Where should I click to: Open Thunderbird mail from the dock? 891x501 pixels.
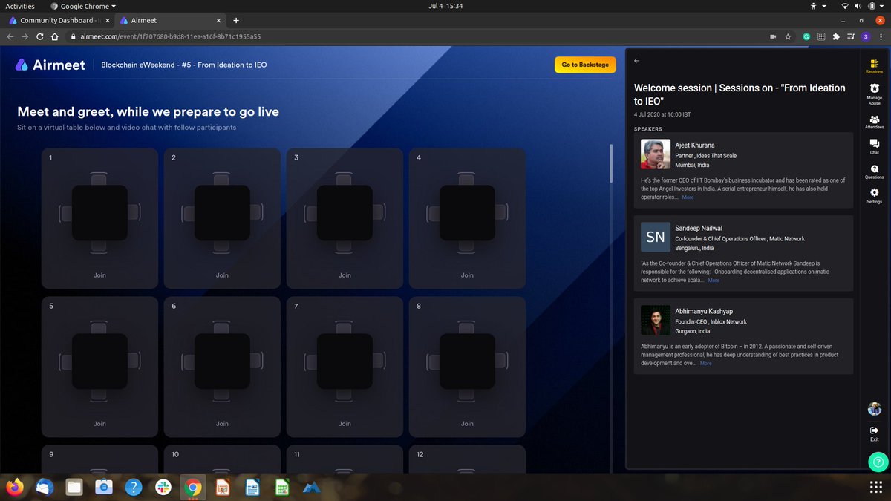click(44, 487)
